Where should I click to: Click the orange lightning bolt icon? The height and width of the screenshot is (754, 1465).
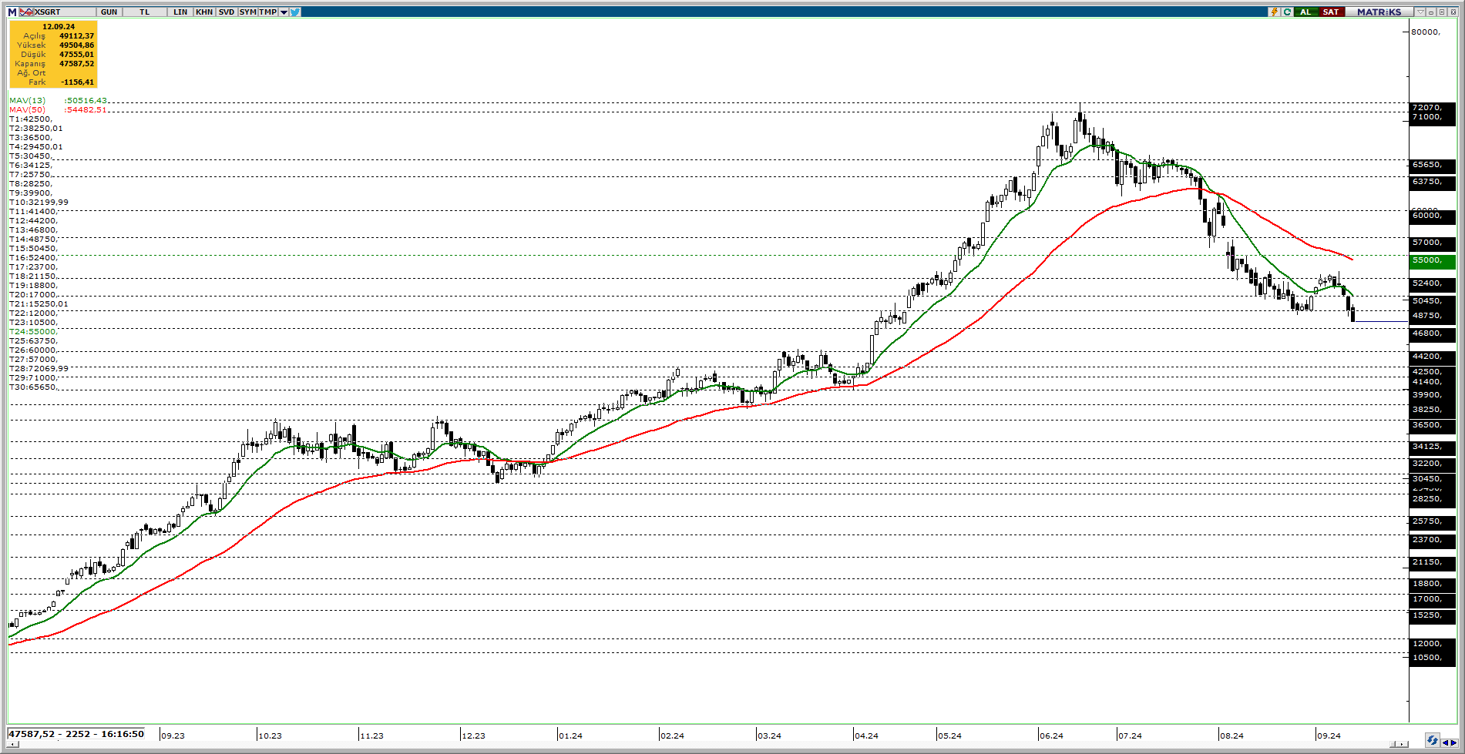point(1275,12)
